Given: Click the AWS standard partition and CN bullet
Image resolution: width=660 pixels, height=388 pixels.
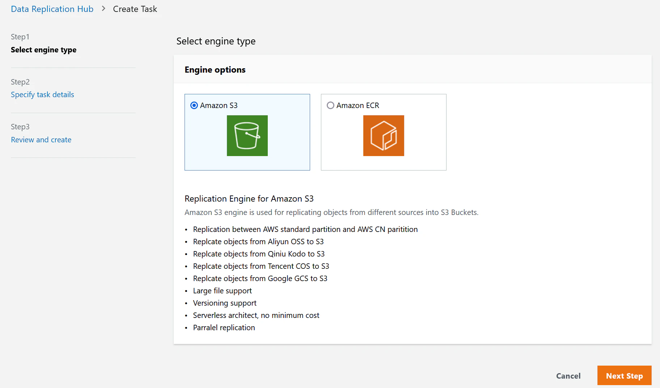Looking at the screenshot, I should pos(305,229).
